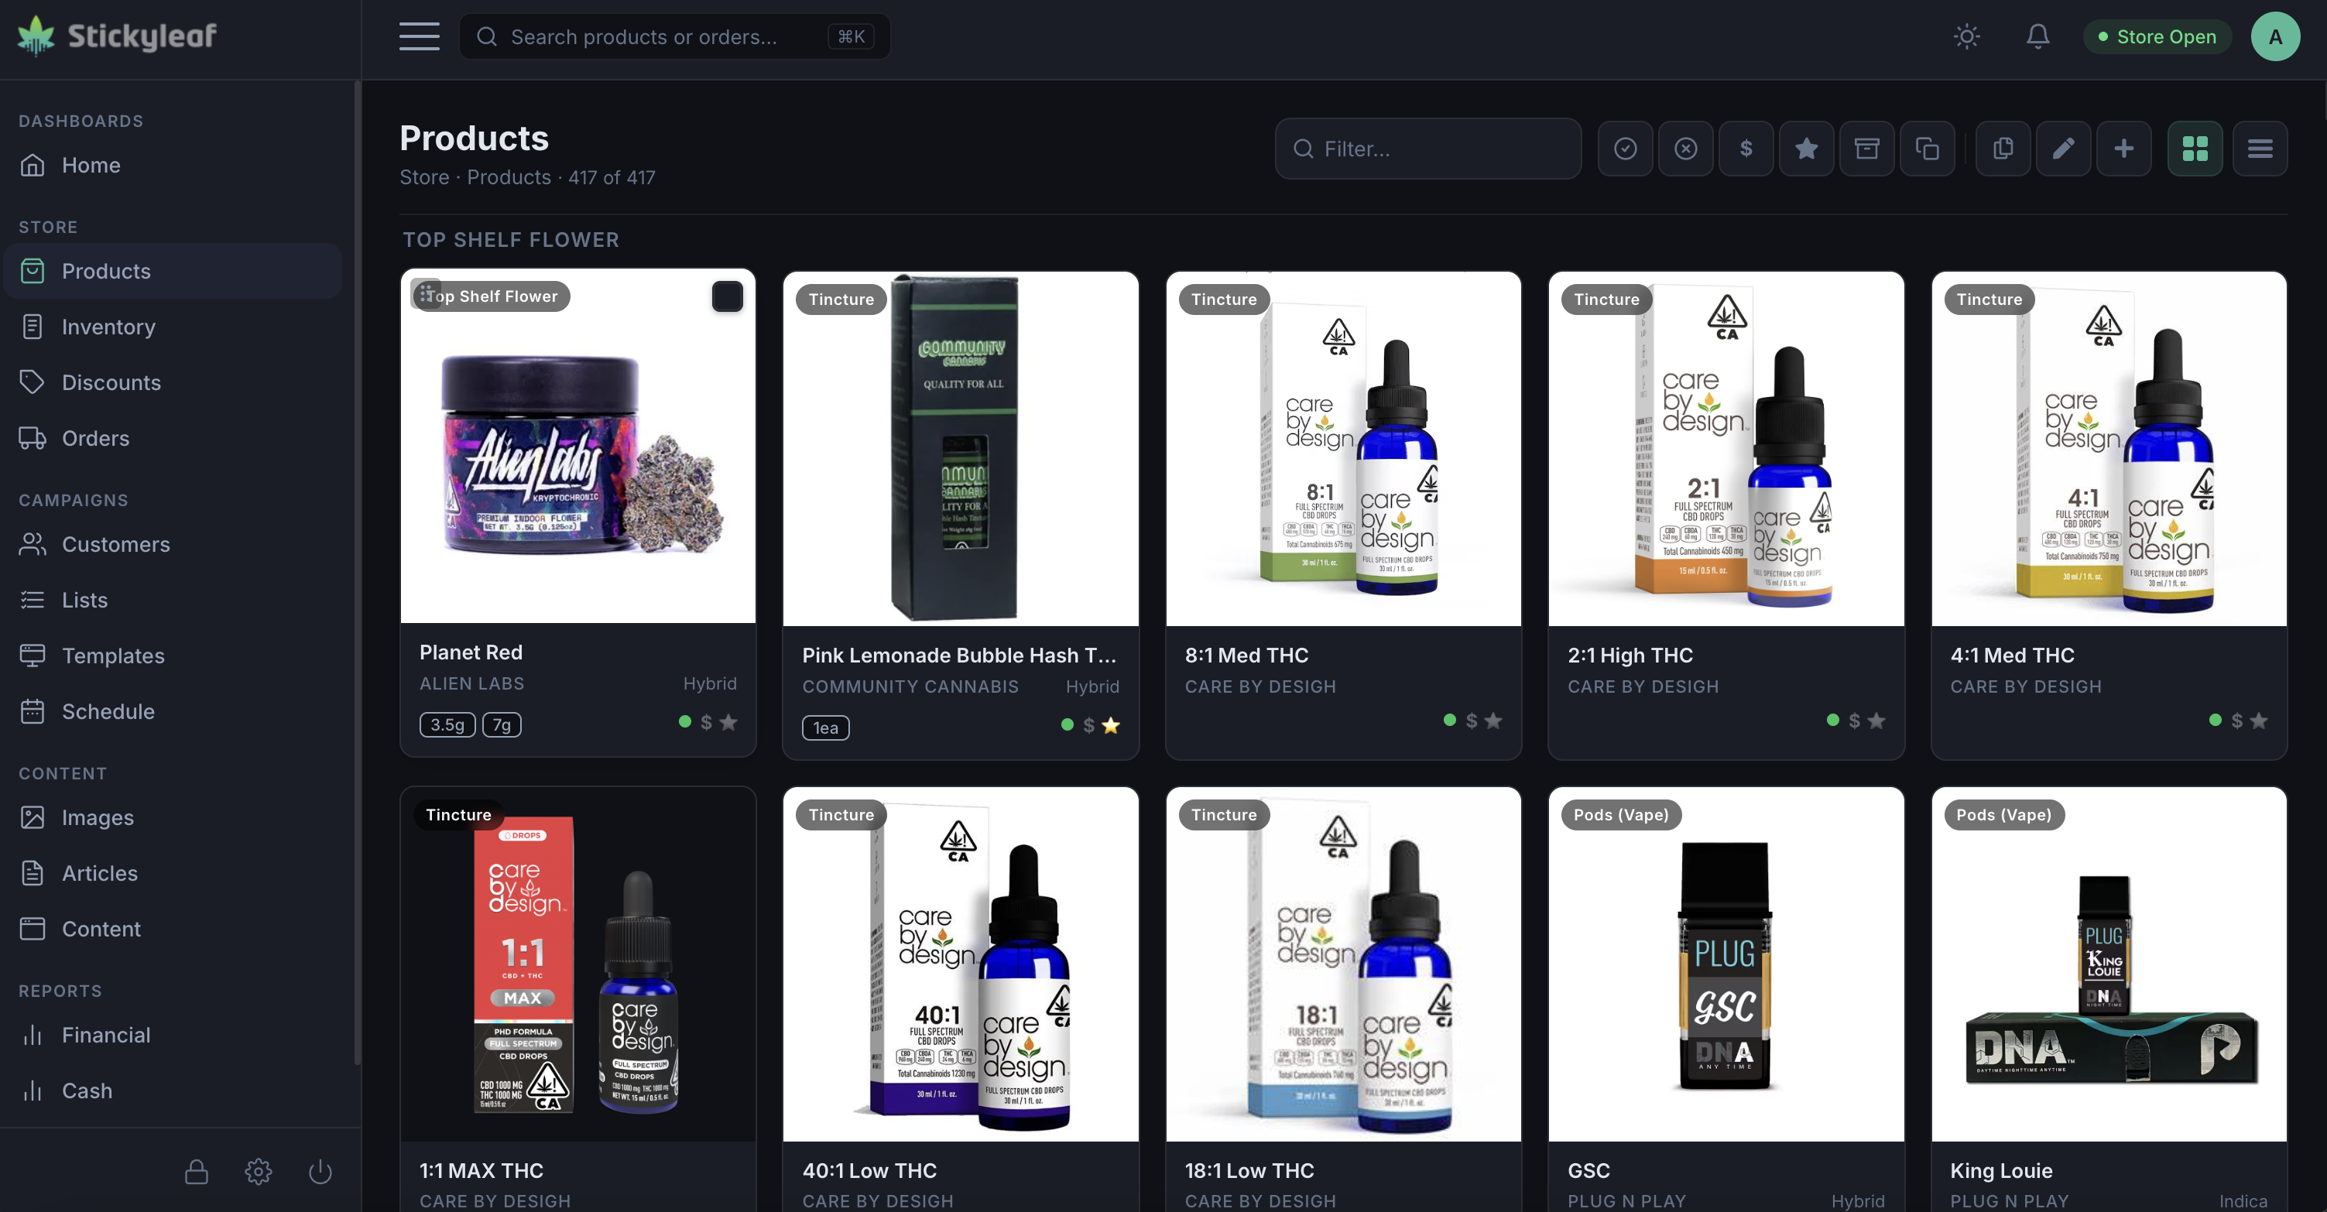Click Store Open status indicator
Image resolution: width=2327 pixels, height=1212 pixels.
pos(2157,36)
